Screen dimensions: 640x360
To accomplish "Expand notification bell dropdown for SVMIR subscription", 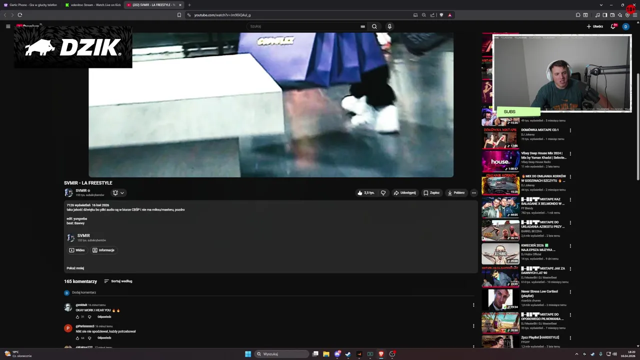I will [x=118, y=192].
